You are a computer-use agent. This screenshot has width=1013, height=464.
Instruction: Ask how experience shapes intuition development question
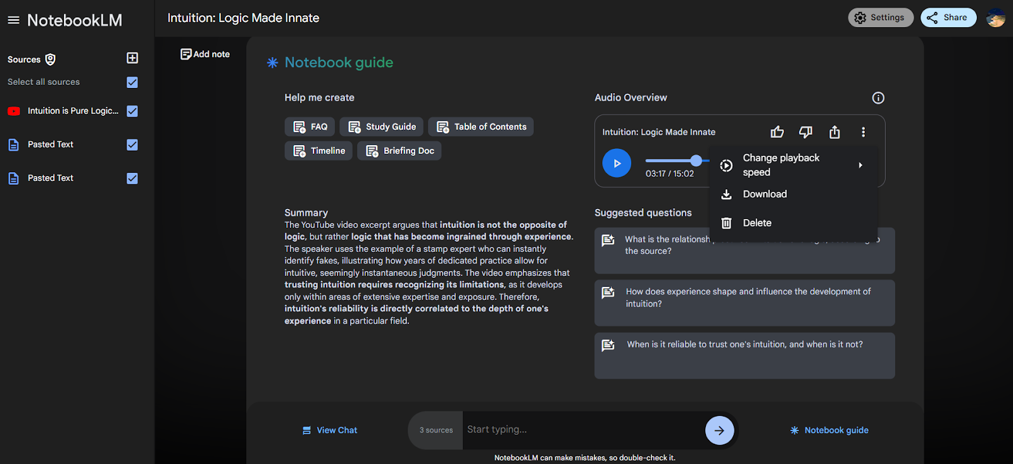[x=745, y=303]
